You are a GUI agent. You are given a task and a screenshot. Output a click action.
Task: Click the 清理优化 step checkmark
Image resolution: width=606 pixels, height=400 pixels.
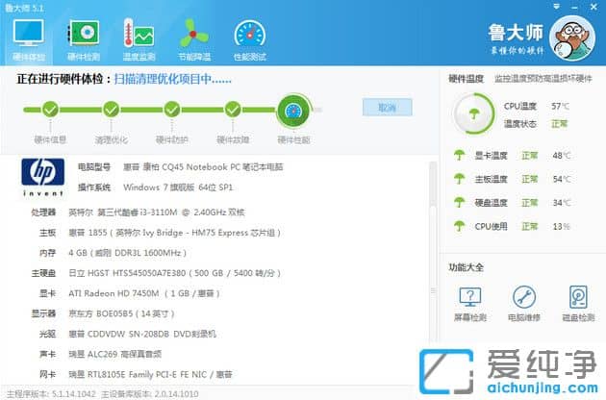pos(111,110)
